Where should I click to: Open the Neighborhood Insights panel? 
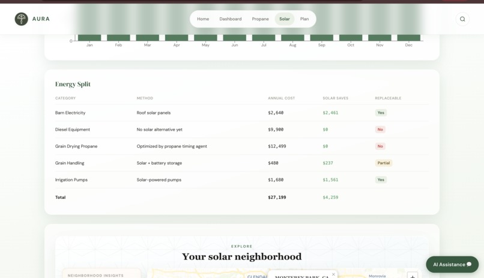[101, 274]
